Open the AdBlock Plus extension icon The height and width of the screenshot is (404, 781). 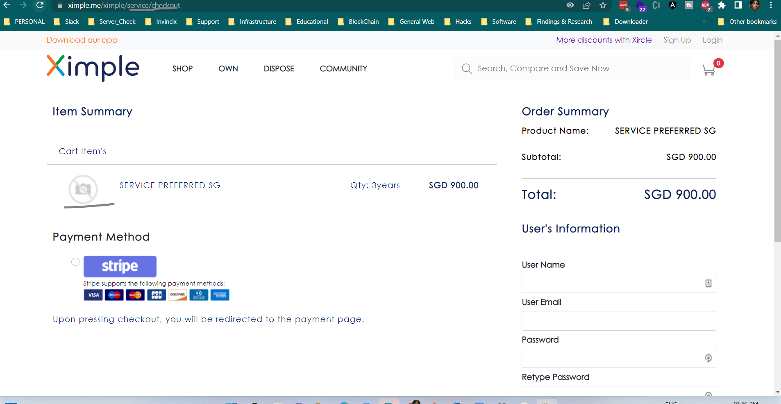tap(706, 6)
